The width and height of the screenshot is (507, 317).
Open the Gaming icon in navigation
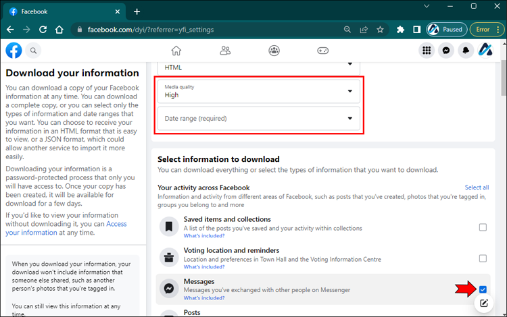point(323,51)
